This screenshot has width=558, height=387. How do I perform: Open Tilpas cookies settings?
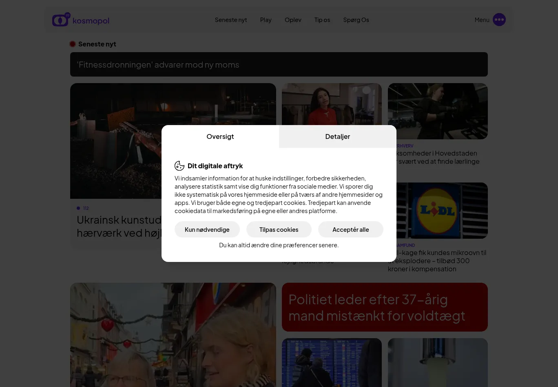click(279, 229)
